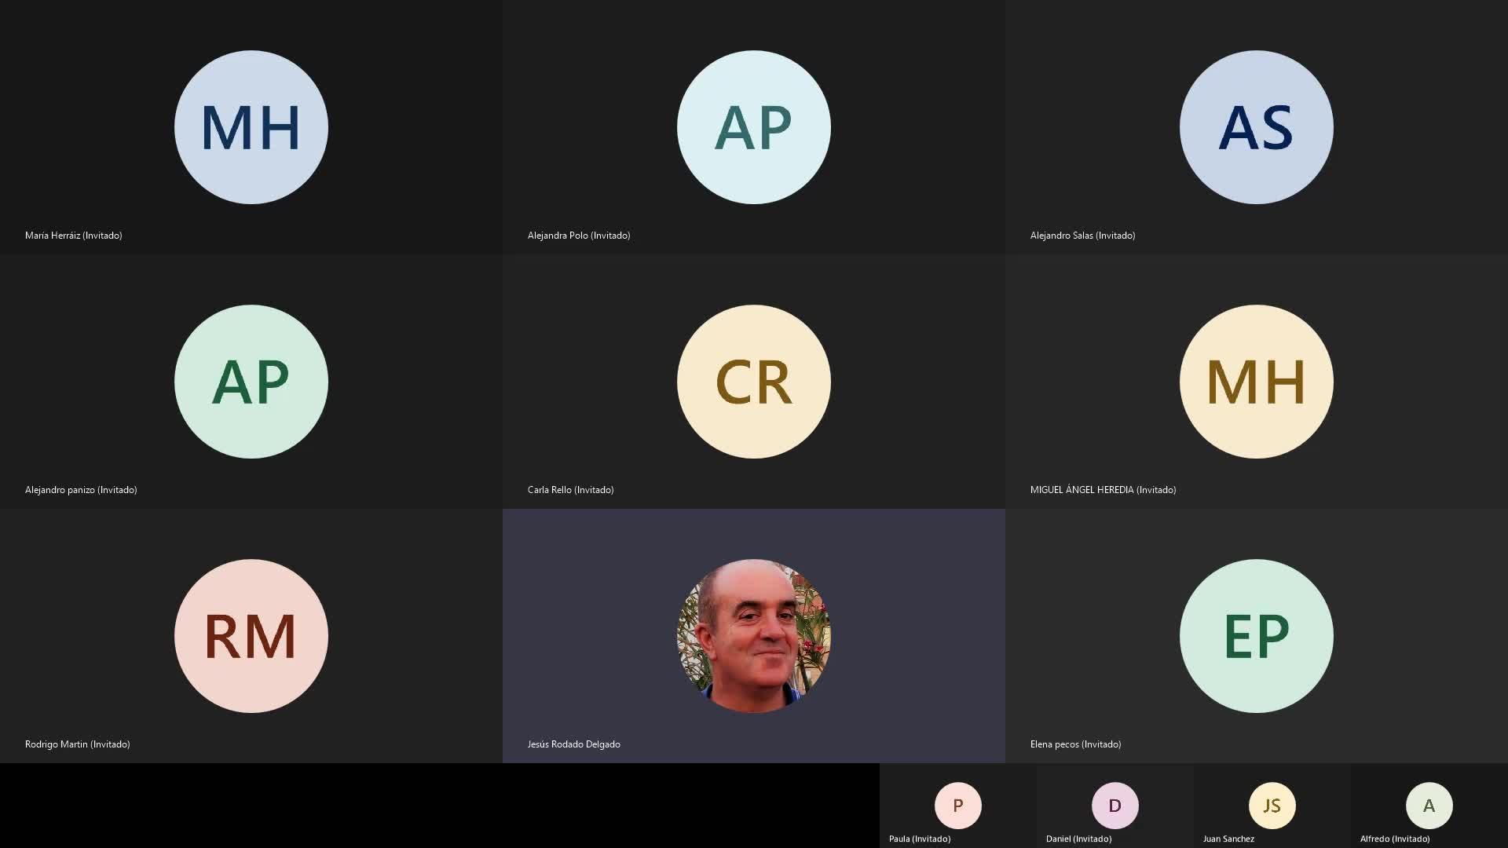Click the 'Juan Sanchez' name label

pos(1228,839)
